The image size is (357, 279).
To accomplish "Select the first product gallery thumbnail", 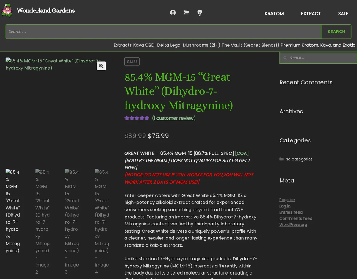I will coord(13,211).
